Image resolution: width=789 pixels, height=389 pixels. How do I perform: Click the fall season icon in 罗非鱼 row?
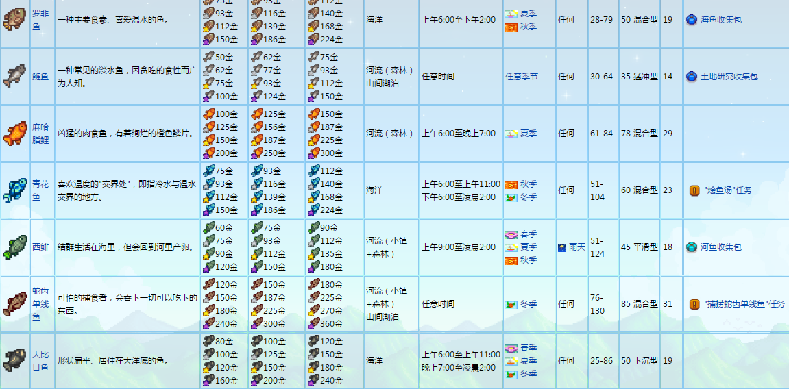(511, 27)
